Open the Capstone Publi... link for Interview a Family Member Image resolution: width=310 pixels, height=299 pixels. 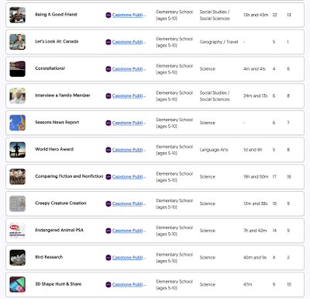click(x=129, y=96)
